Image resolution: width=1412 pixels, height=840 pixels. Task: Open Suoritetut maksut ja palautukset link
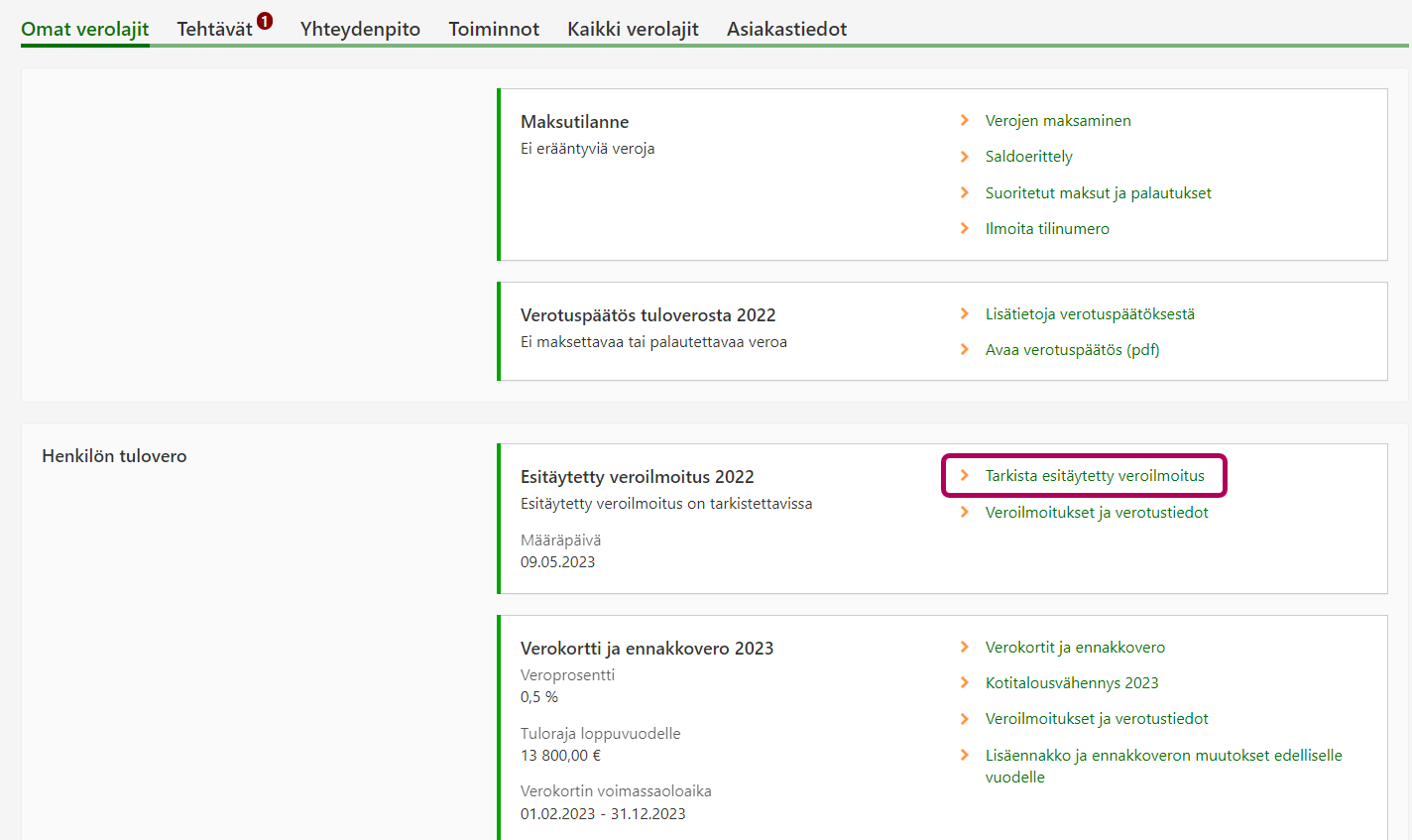pos(1098,193)
